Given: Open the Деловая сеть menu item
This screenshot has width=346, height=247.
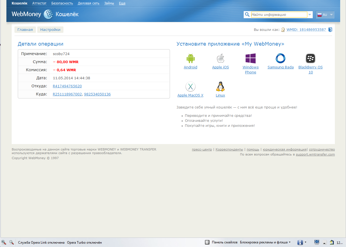Looking at the screenshot, I should (88, 3).
